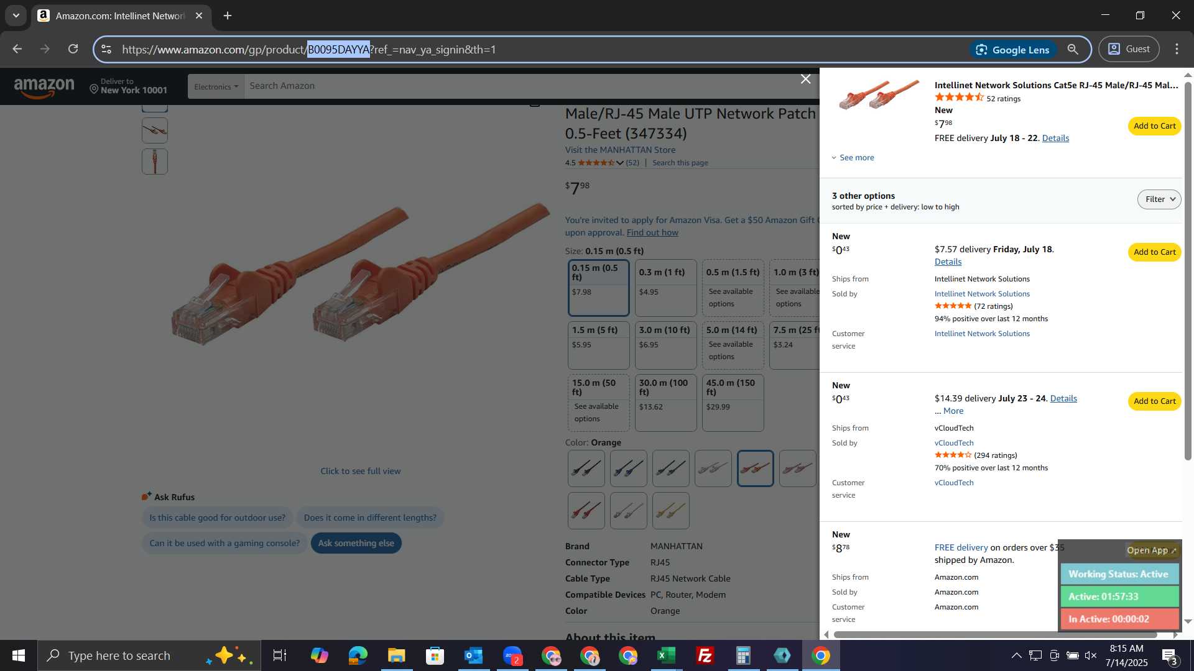Screen dimensions: 1194x671
Task: Select the 0.3 m (1 ft) size option
Action: [x=665, y=288]
